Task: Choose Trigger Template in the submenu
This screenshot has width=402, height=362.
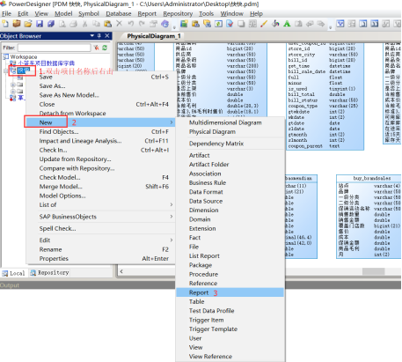Action: tap(230, 329)
